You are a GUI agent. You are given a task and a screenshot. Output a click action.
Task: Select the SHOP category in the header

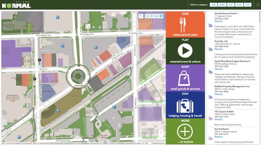[239, 5]
